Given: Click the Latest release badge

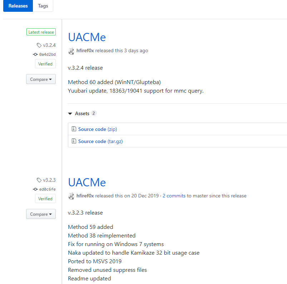Looking at the screenshot, I should coord(41,32).
